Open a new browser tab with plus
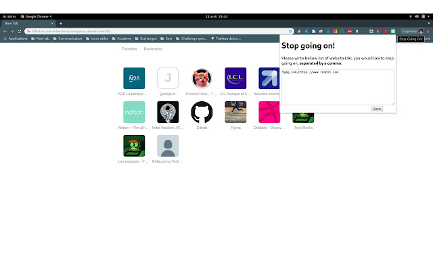Viewport: 433px width, 270px height. click(x=61, y=24)
